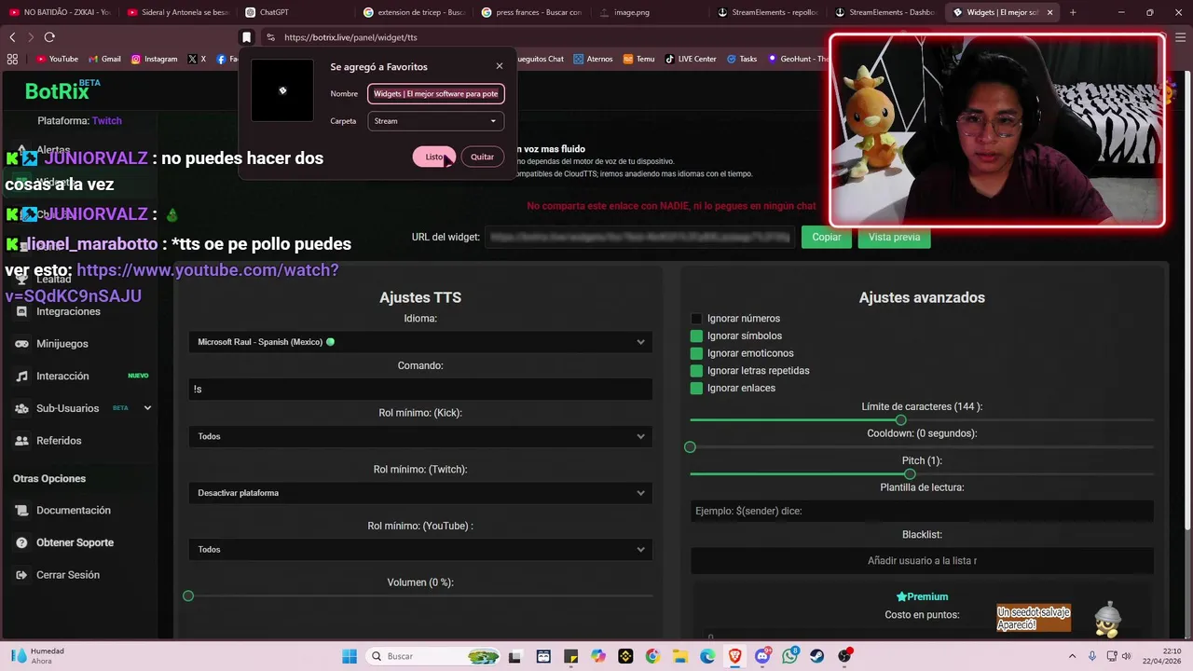Open the Obtener Soporte help item

coord(75,542)
